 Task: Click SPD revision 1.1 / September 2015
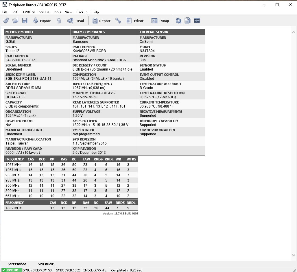pyautogui.click(x=90, y=143)
